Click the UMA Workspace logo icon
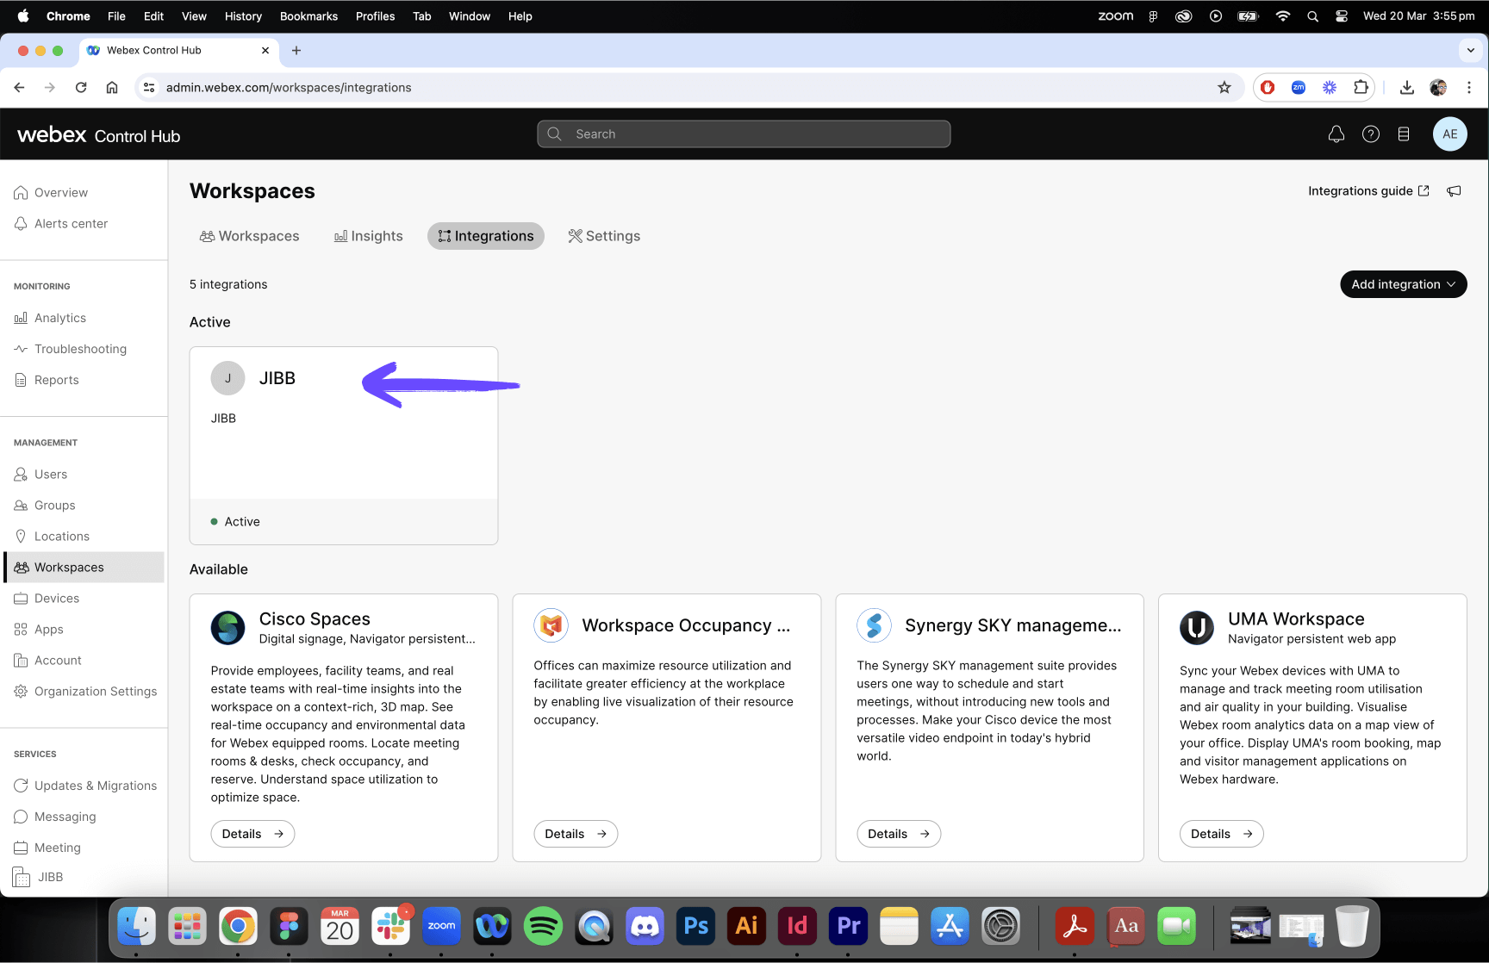The width and height of the screenshot is (1489, 963). (1197, 628)
